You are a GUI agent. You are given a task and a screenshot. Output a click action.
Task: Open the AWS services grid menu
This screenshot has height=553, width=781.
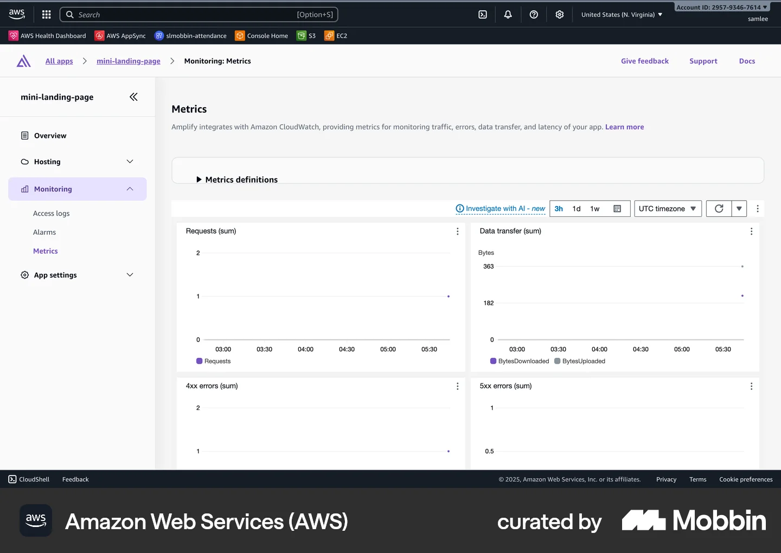[47, 15]
